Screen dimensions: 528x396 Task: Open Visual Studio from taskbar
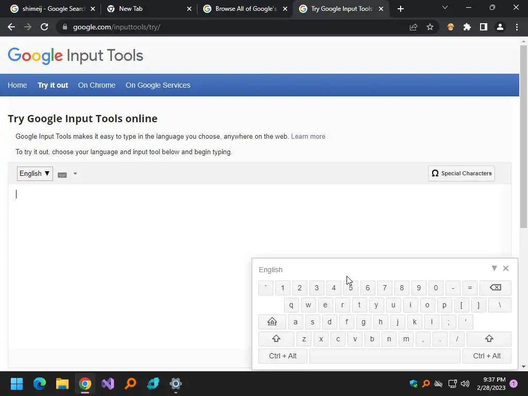click(108, 384)
